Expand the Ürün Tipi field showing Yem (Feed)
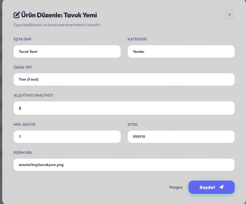 (x=124, y=79)
